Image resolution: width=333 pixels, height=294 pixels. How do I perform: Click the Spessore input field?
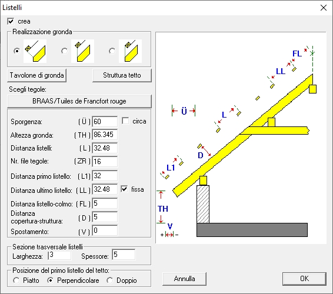click(x=124, y=255)
